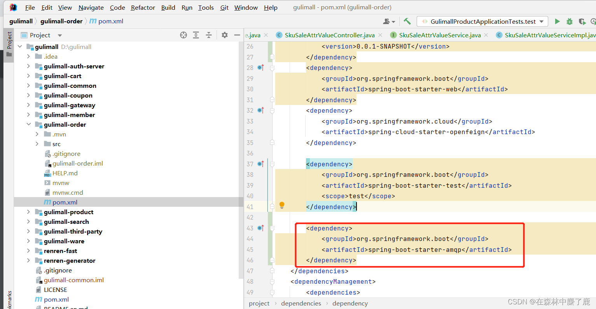Fold the dependency block at line 37
This screenshot has height=309, width=596.
[x=272, y=164]
